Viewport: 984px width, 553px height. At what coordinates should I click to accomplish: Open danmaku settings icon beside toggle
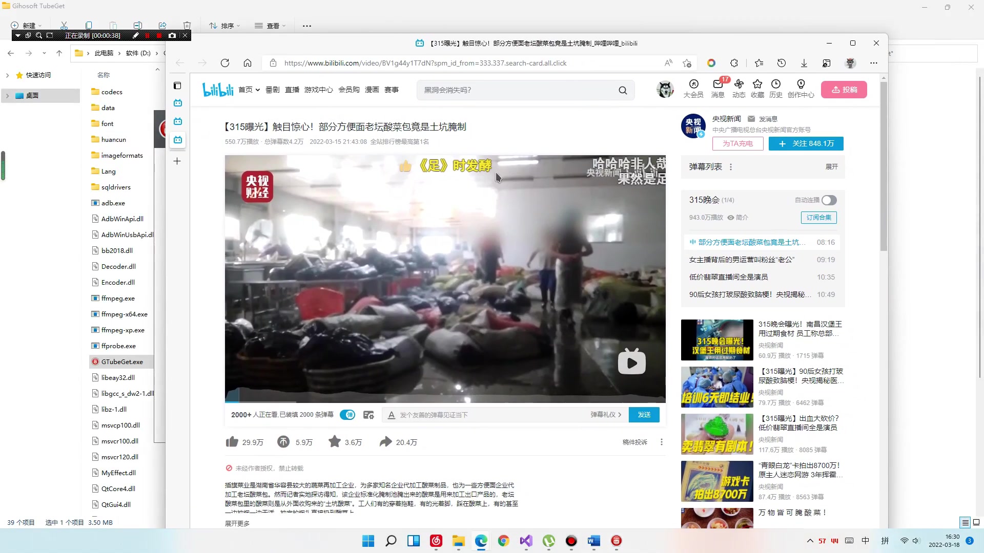(x=368, y=415)
